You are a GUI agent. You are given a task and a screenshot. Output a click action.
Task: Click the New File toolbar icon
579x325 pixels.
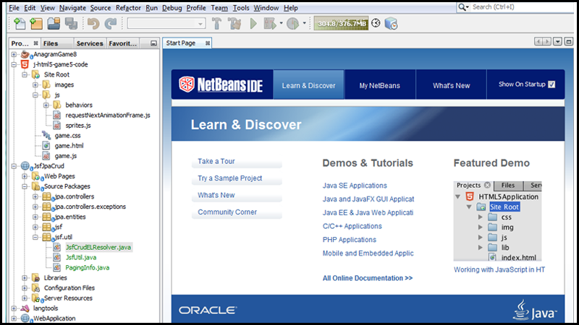point(20,24)
